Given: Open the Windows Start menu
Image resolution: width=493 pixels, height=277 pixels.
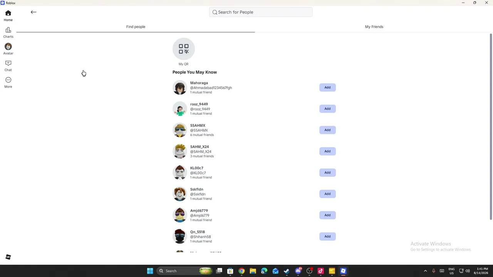Looking at the screenshot, I should [x=150, y=271].
